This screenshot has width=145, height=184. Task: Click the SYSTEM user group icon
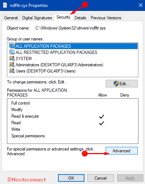12,58
